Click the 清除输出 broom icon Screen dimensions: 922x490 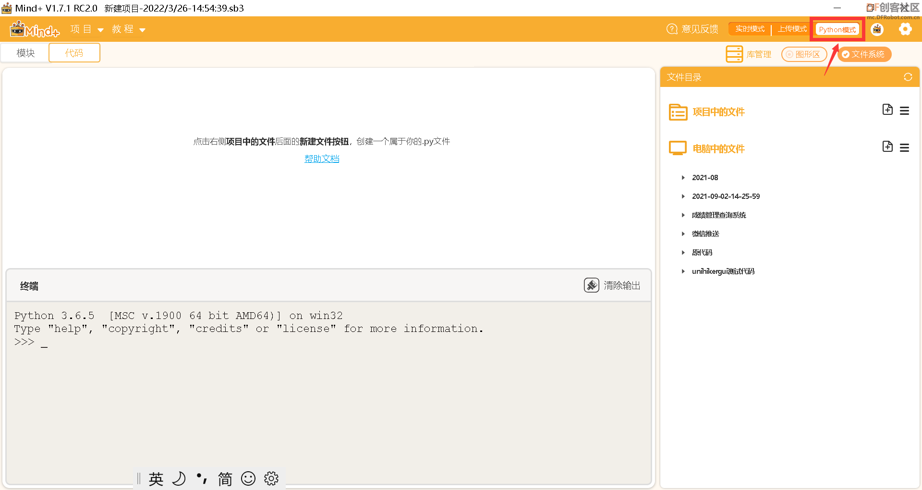point(592,285)
